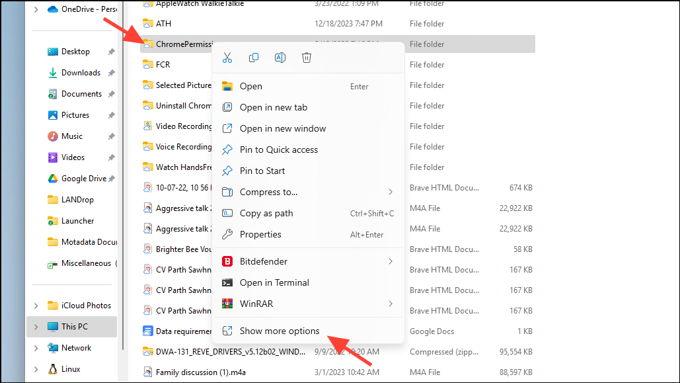
Task: Select the Cut icon in the context menu
Action: click(x=227, y=58)
